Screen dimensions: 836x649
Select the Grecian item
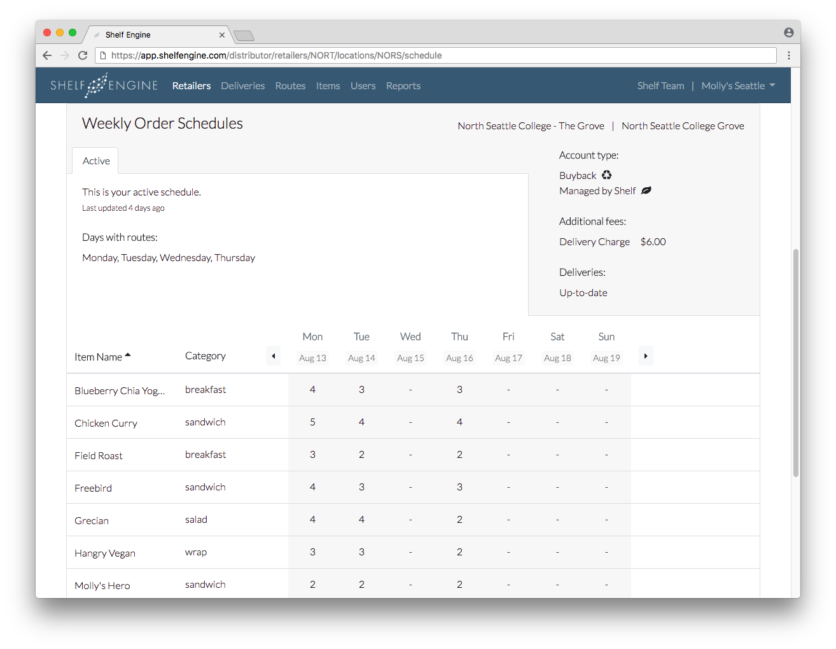(92, 521)
